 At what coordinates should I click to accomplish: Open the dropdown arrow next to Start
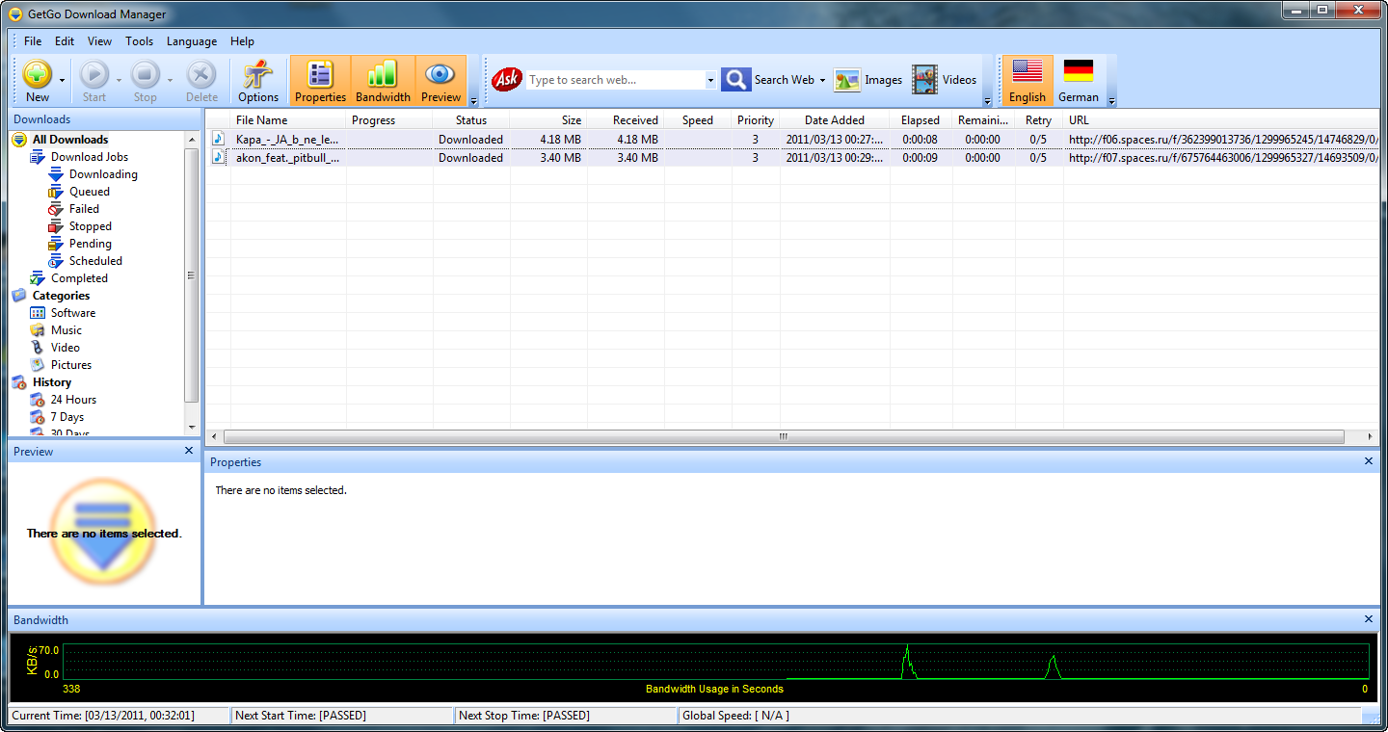tap(119, 81)
